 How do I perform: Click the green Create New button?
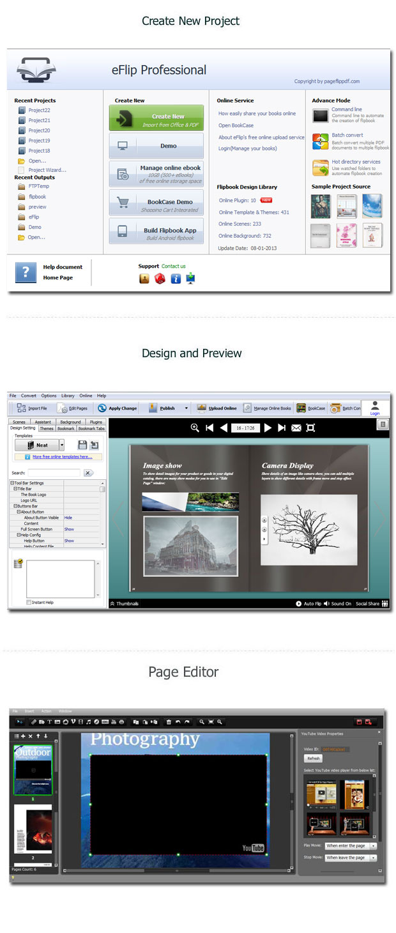[x=156, y=119]
